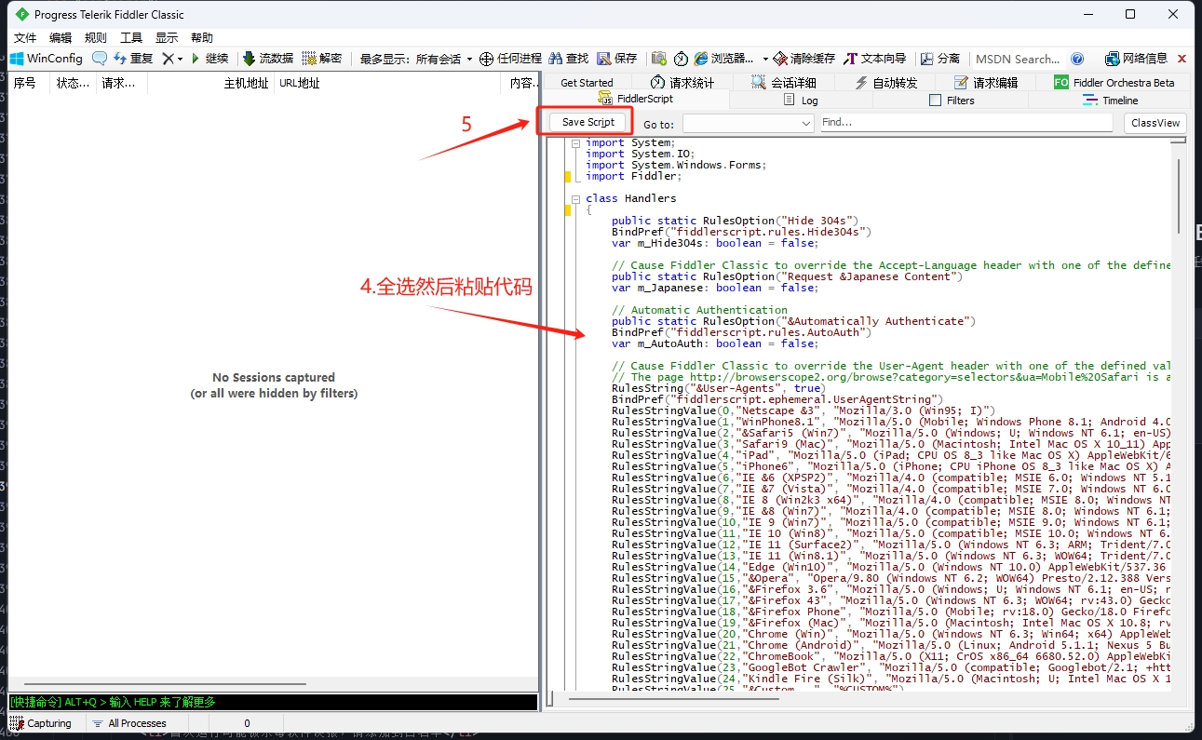Click the ClassView button
The width and height of the screenshot is (1202, 740).
(x=1155, y=123)
